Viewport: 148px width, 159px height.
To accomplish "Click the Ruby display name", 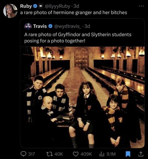I will 26,6.
